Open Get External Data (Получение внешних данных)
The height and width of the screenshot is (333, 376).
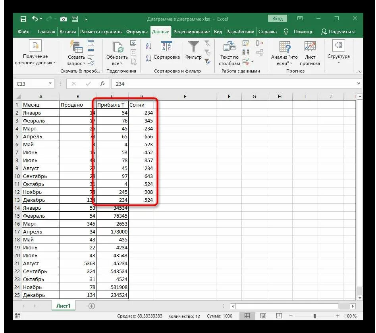(x=35, y=52)
